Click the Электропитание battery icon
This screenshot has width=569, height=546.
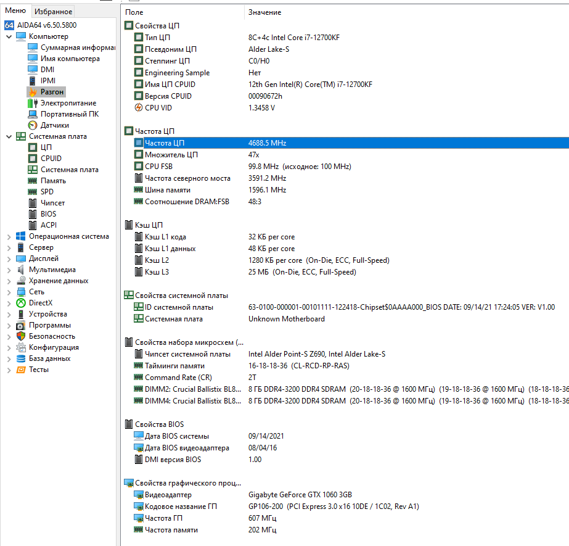tap(33, 103)
